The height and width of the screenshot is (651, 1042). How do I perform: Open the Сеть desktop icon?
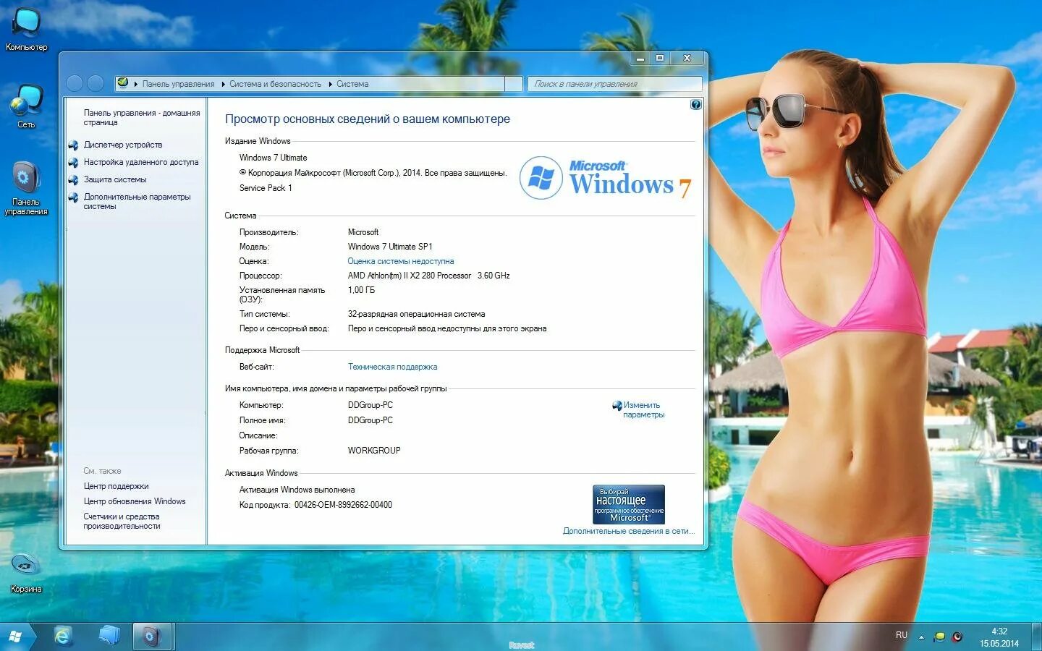[27, 106]
